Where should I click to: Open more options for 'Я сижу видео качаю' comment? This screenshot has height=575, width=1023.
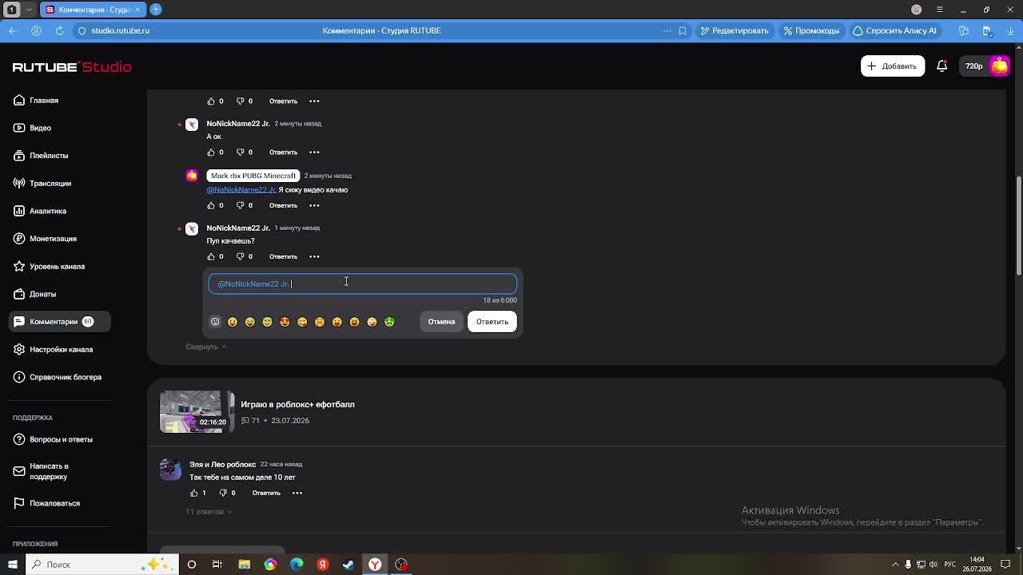click(314, 205)
